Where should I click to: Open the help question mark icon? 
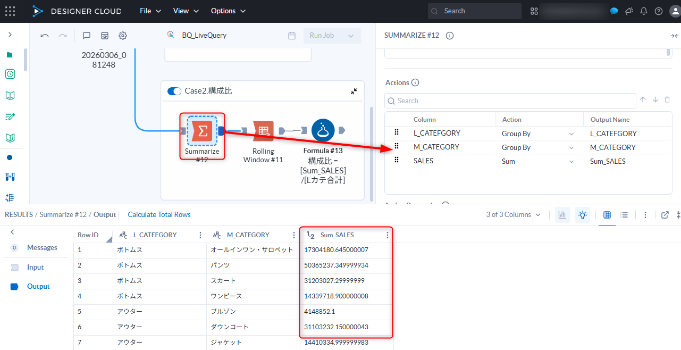659,11
